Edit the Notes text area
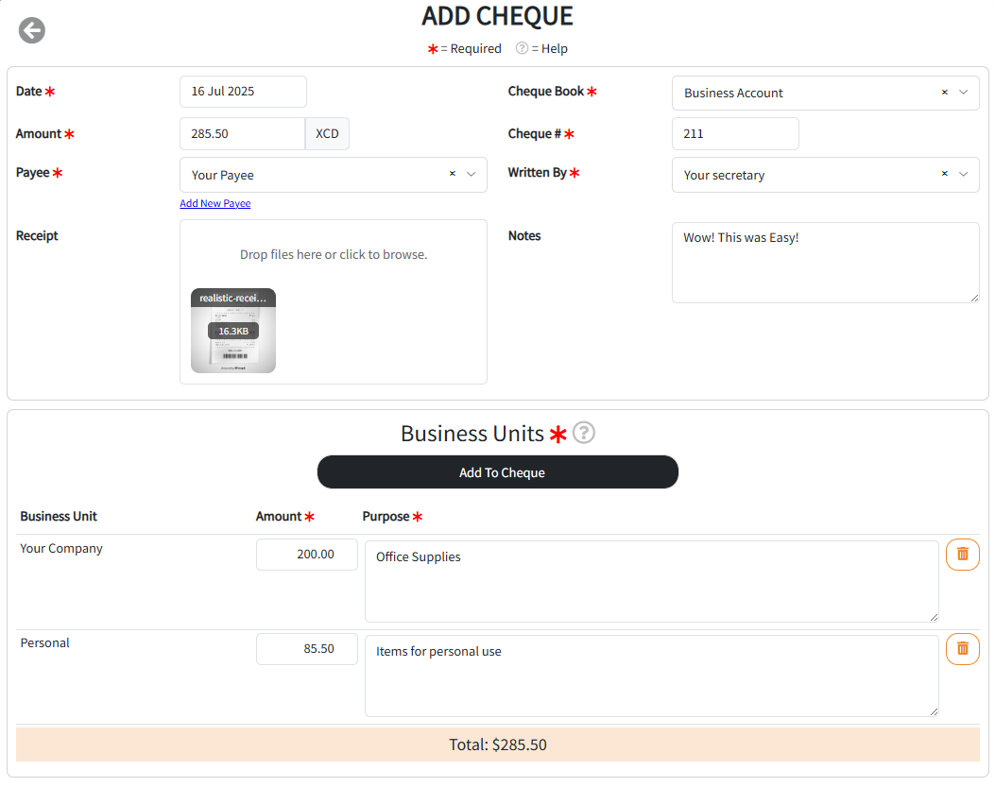The height and width of the screenshot is (787, 995). [x=825, y=263]
